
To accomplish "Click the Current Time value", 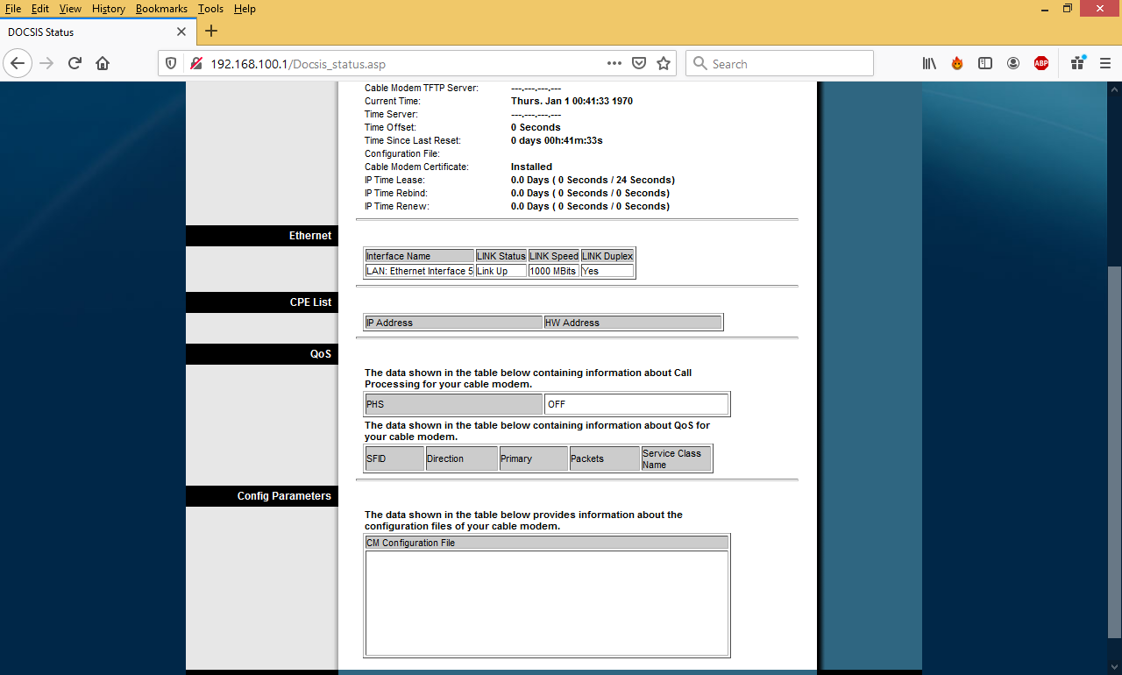I will tap(572, 101).
